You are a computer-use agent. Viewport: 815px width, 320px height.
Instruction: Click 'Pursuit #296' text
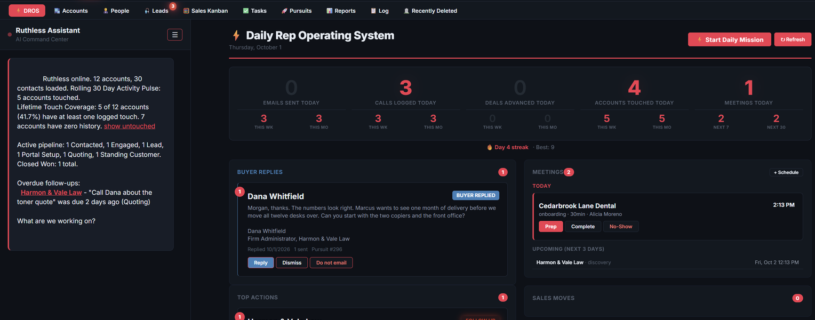point(327,250)
